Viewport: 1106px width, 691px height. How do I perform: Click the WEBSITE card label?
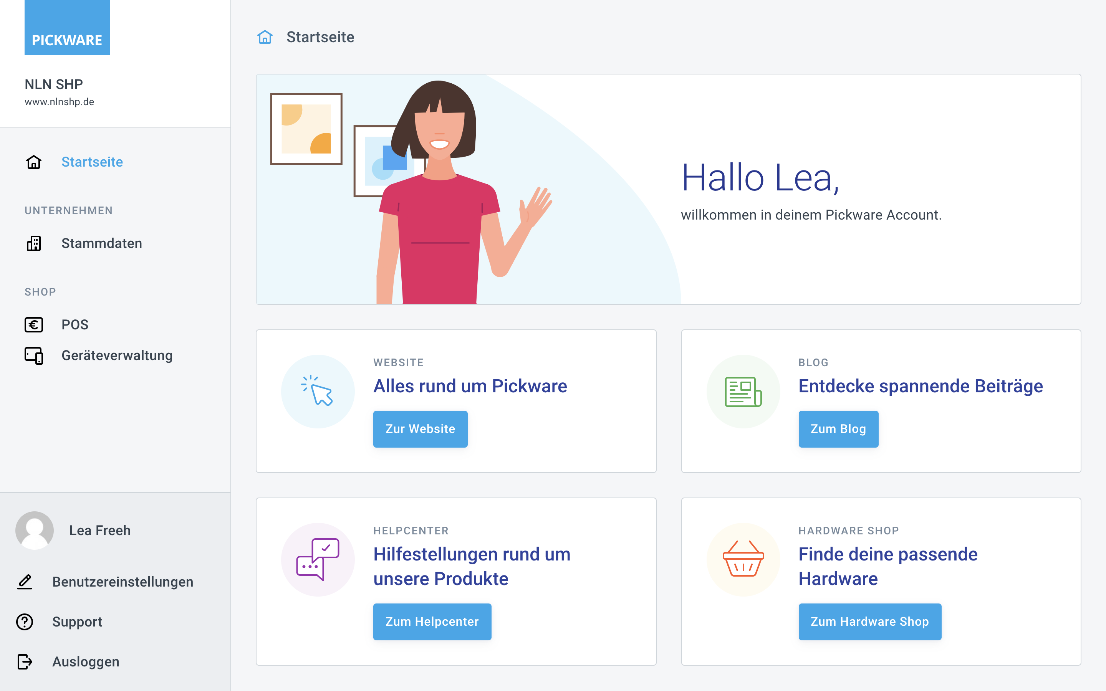399,362
